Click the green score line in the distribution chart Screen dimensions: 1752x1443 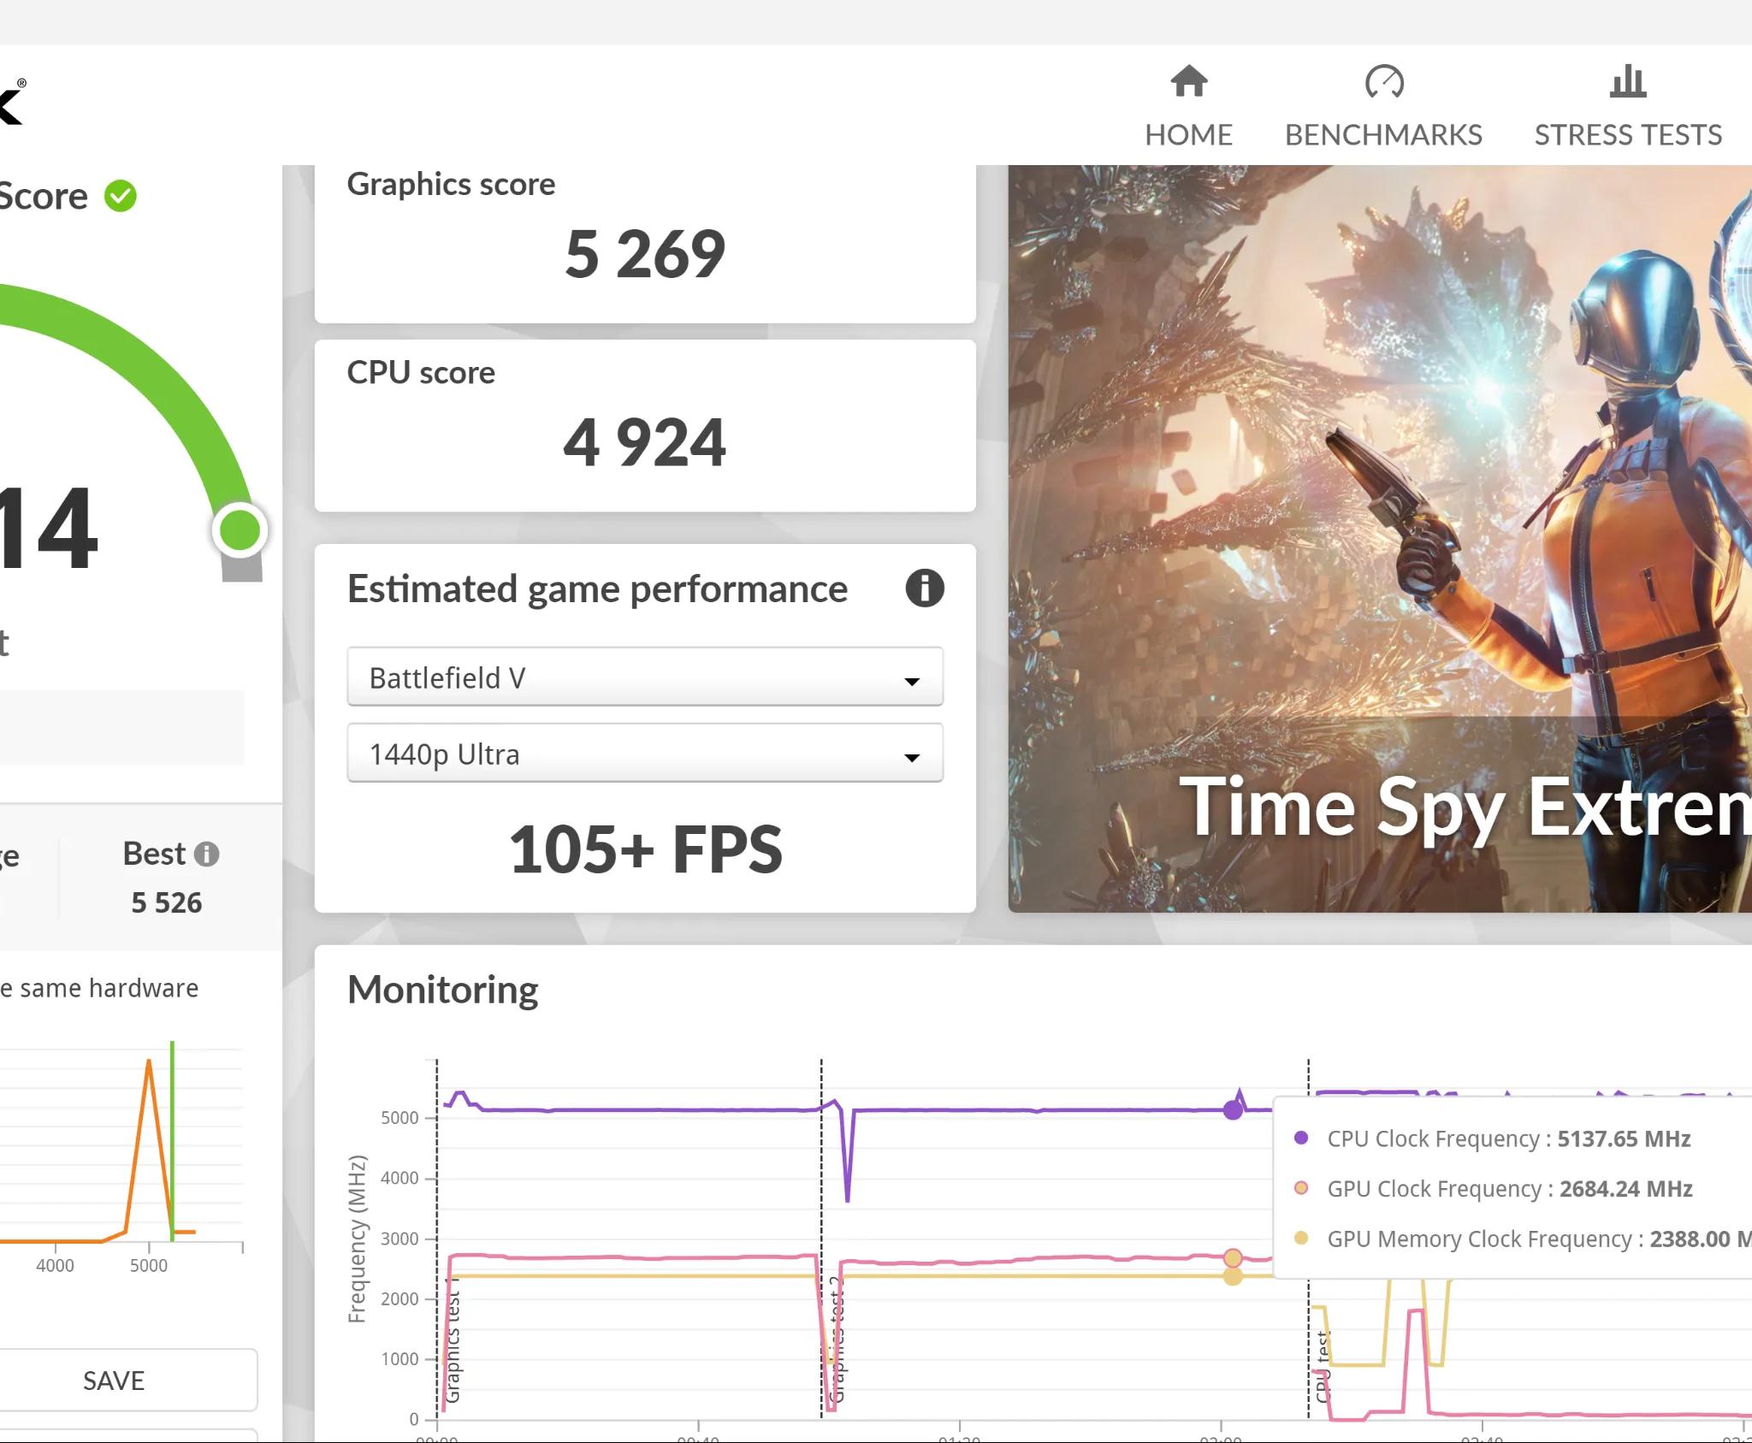click(172, 1140)
